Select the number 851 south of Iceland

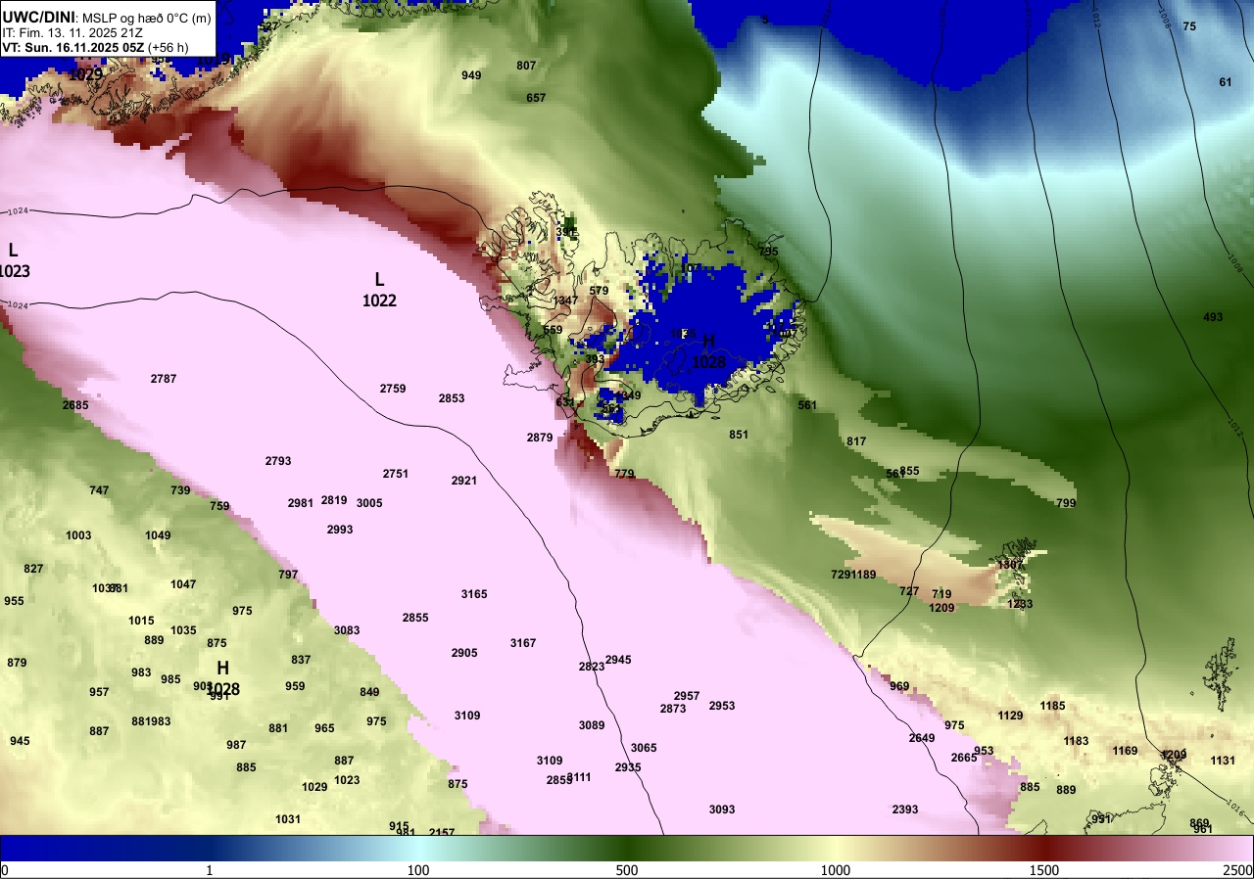click(x=739, y=435)
